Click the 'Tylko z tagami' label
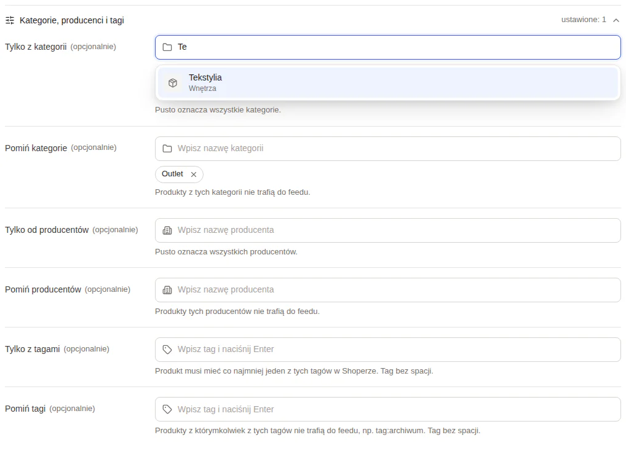Screen dimensions: 626x451 click(33, 349)
